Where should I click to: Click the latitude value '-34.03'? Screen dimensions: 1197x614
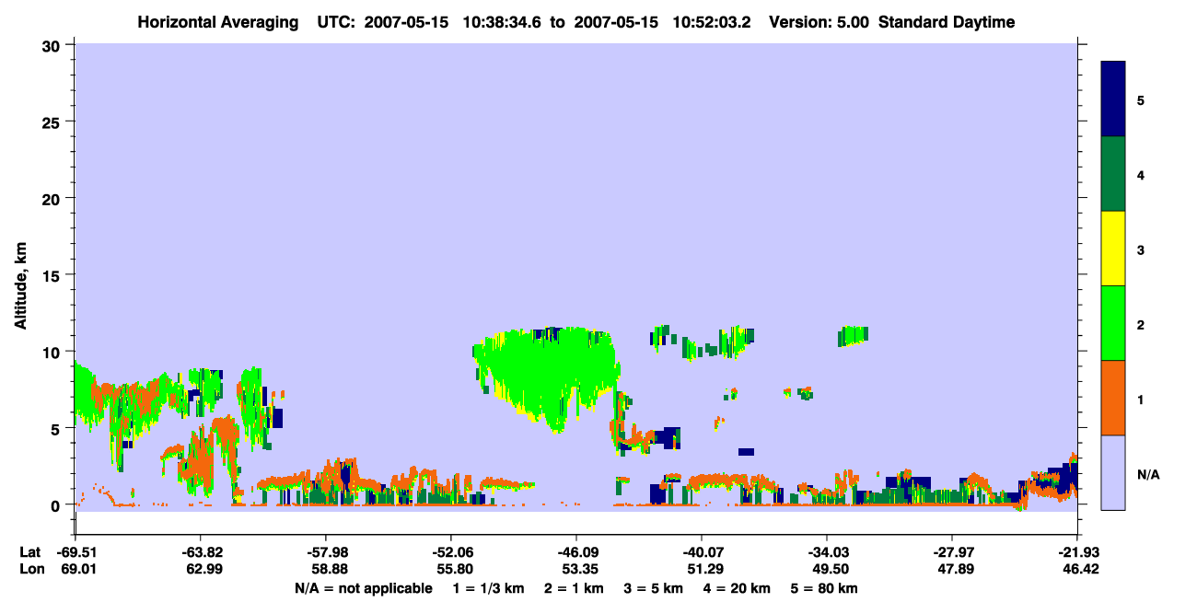click(826, 552)
